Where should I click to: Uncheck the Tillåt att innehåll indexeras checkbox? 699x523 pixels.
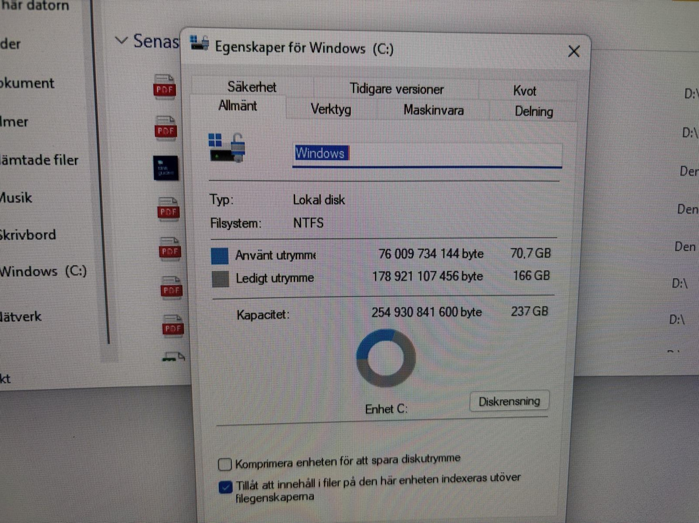point(226,487)
